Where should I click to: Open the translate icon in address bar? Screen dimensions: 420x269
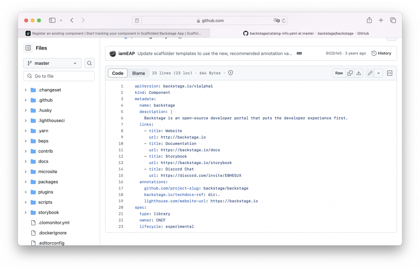pos(276,21)
